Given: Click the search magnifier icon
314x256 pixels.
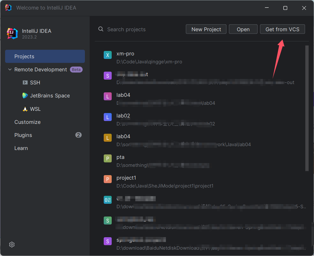Looking at the screenshot, I should tap(101, 29).
